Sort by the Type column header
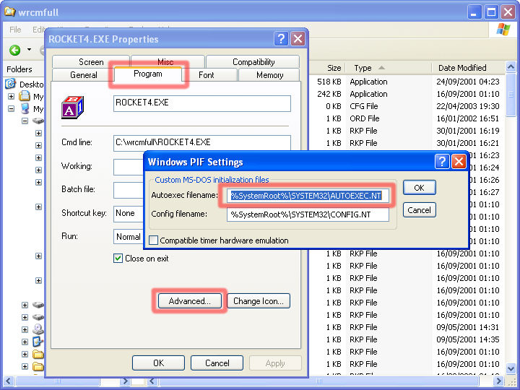 click(389, 68)
